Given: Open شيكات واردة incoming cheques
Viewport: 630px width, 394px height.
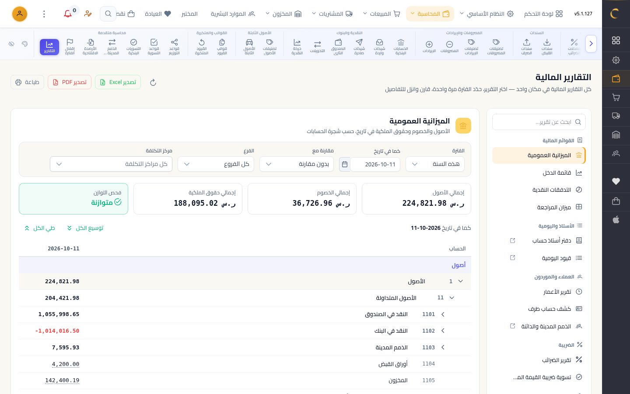Looking at the screenshot, I should [379, 47].
